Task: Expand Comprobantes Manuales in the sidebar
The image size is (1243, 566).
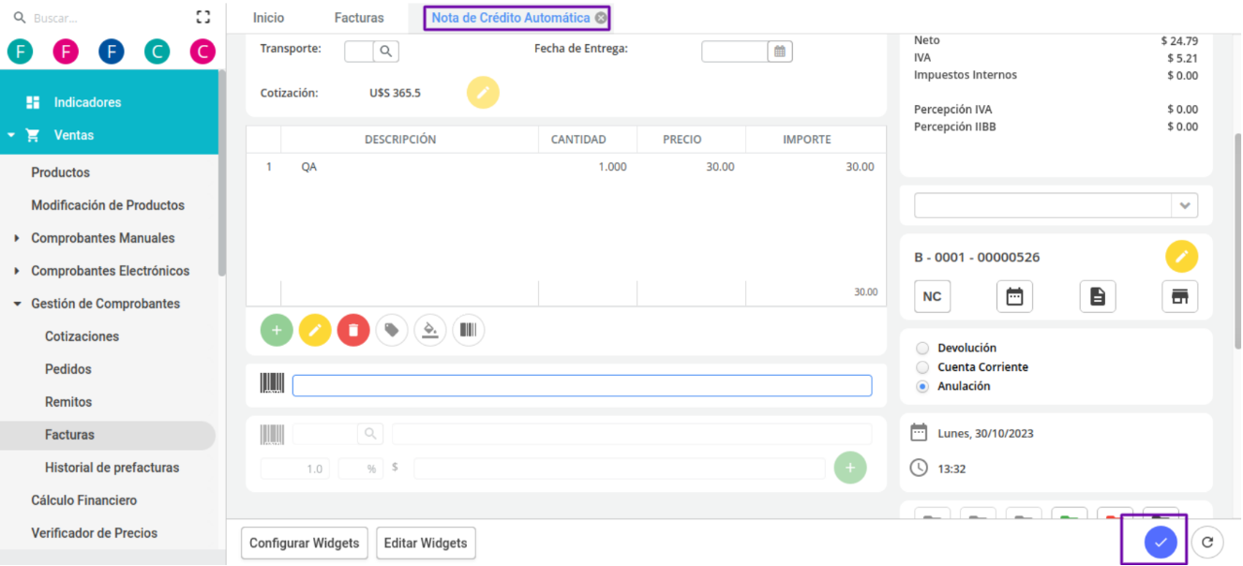Action: pyautogui.click(x=17, y=238)
